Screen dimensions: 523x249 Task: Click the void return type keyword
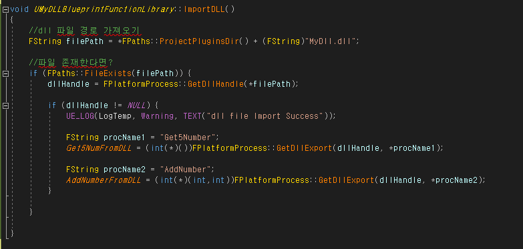click(x=19, y=9)
